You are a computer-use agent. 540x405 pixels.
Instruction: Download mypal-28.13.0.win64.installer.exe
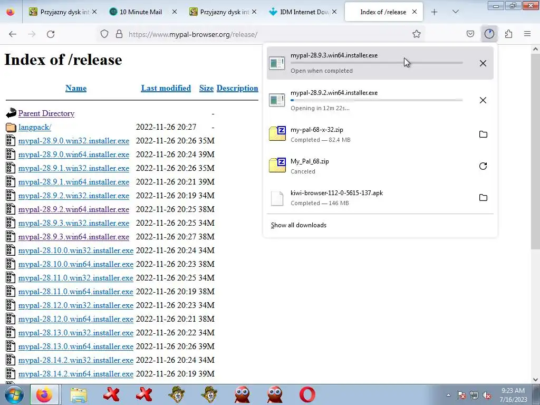coord(76,346)
